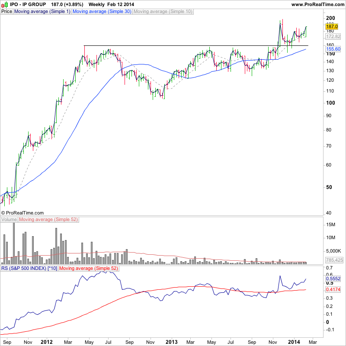Open Moving average (Simple 30) label
Screen dimensions: 346x346
coord(102,12)
